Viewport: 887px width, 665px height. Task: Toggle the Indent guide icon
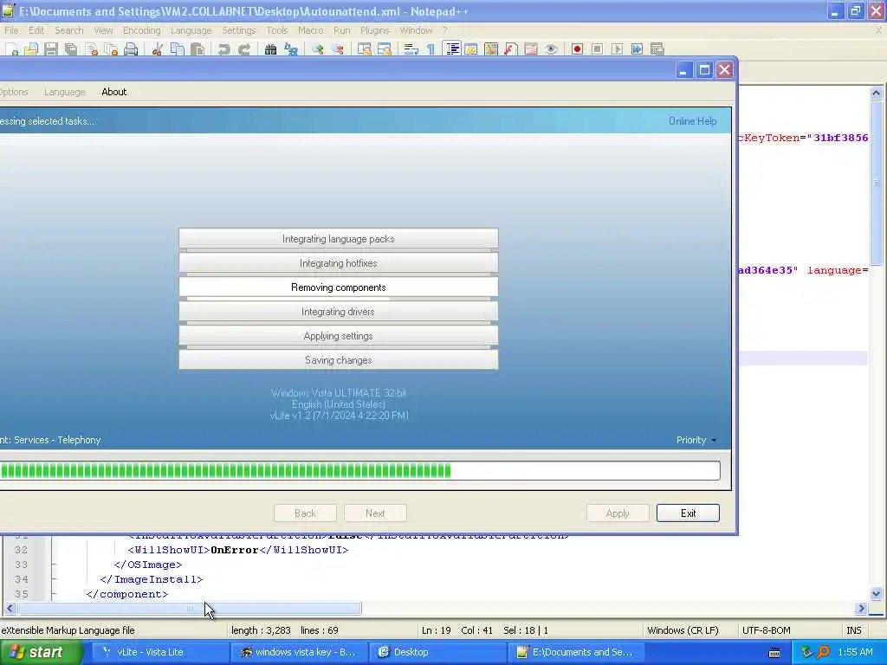click(x=451, y=49)
